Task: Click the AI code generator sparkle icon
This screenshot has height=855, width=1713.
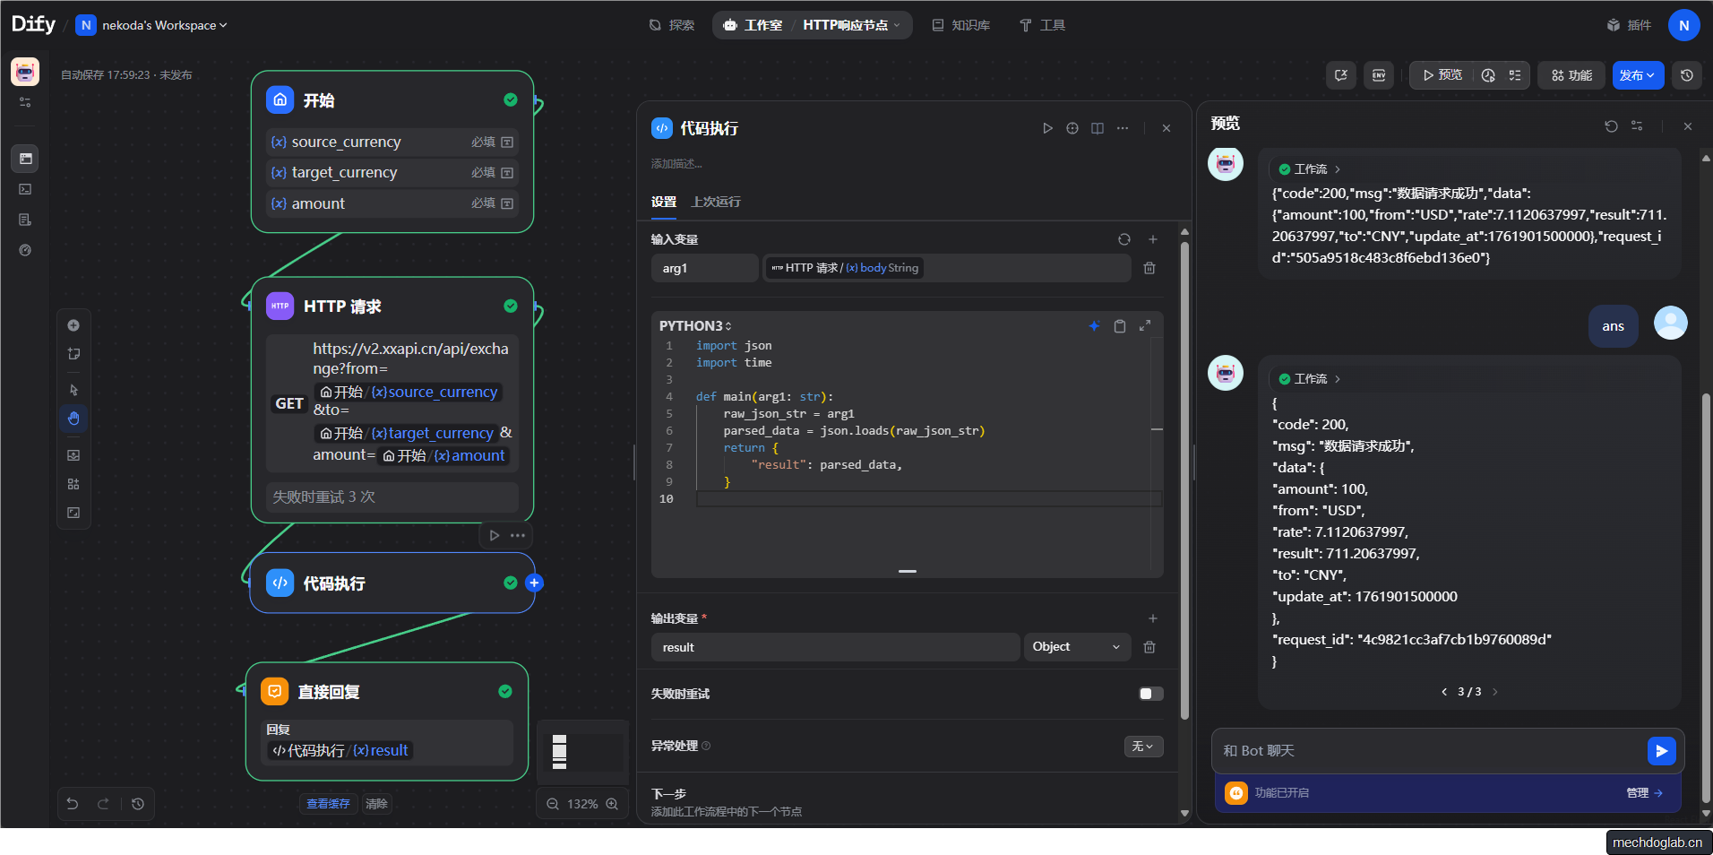Action: (1094, 326)
